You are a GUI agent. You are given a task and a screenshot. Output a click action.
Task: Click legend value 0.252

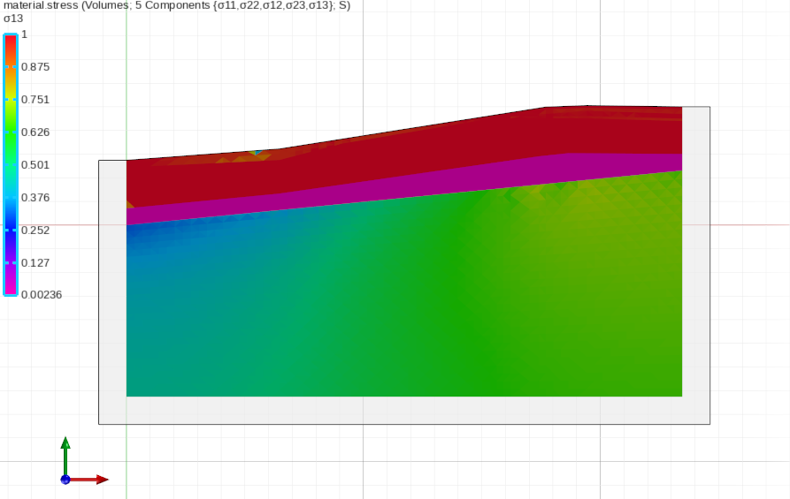[x=35, y=231]
